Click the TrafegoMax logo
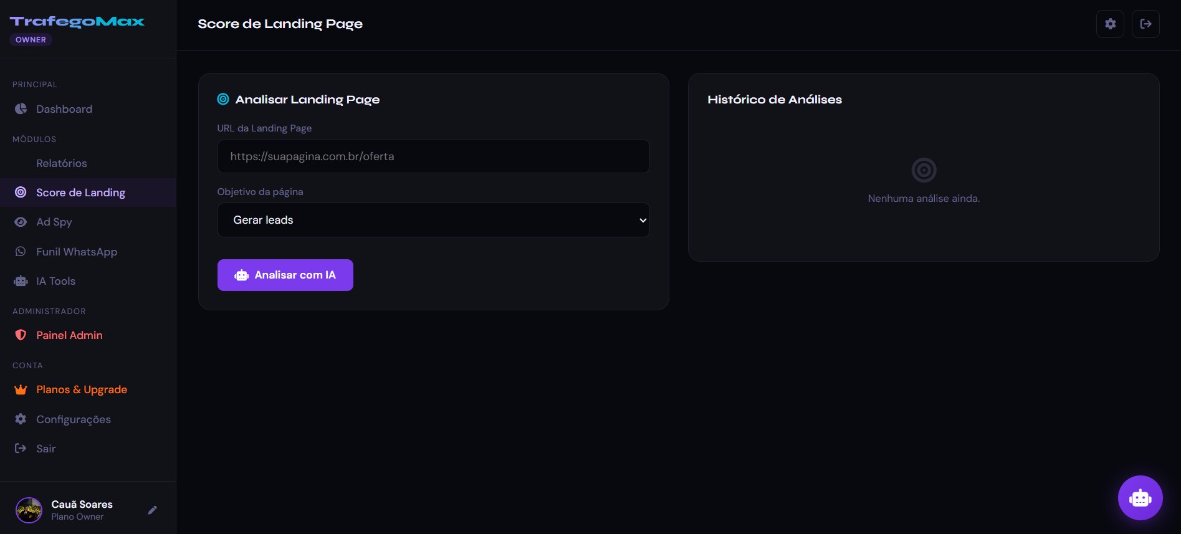This screenshot has height=534, width=1181. [x=77, y=22]
